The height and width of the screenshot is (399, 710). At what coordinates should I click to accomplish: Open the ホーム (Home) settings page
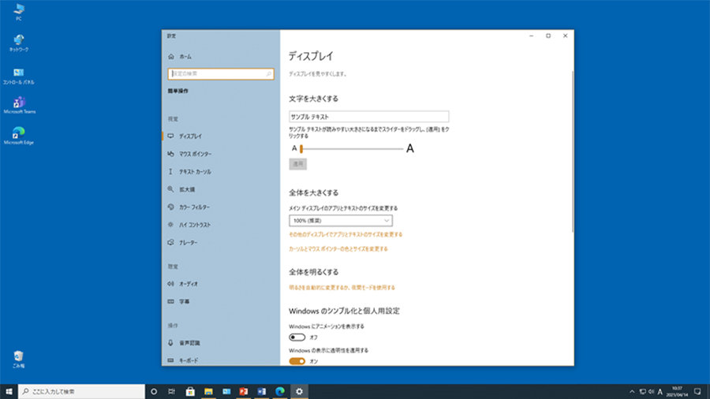coord(185,57)
